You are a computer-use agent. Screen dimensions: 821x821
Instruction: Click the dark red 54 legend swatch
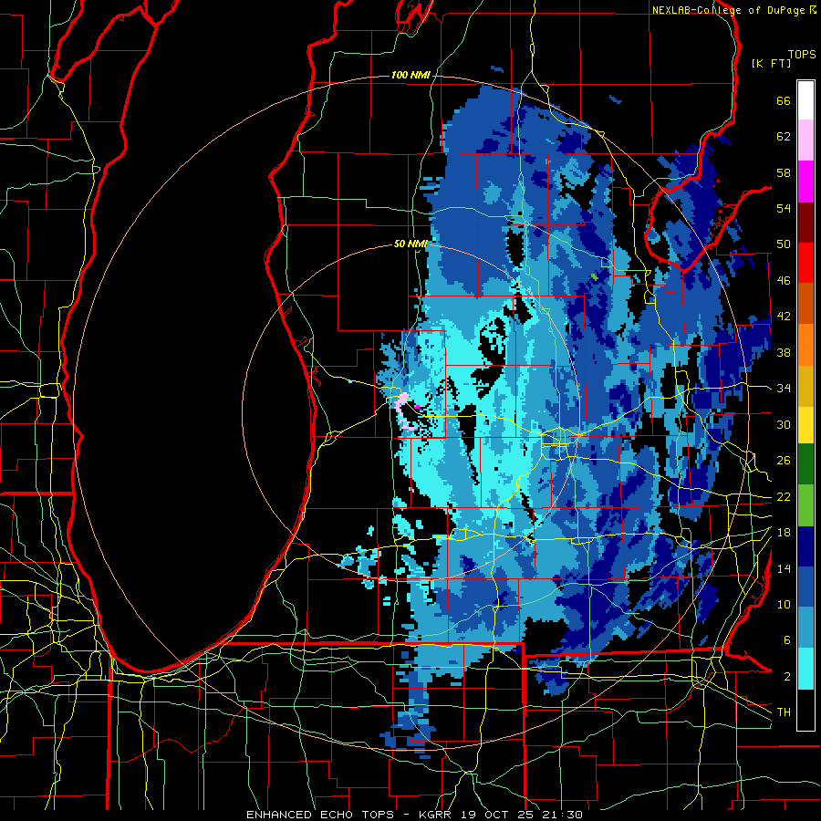(805, 222)
